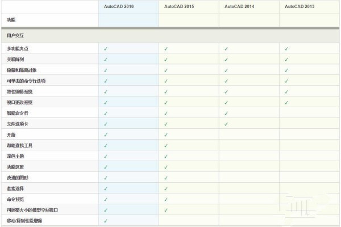341x227 pixels.
Task: Click AutoCAD 2015 checkmark for 隐藏和隔离对象
Action: 166,70
